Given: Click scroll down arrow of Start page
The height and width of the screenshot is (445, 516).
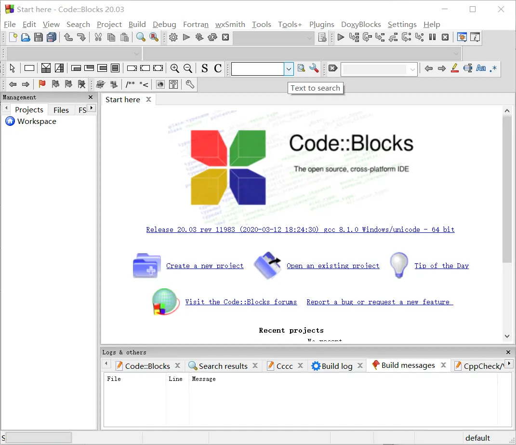Looking at the screenshot, I should (507, 337).
